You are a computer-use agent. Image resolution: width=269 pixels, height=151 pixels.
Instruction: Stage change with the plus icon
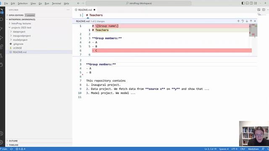[238, 21]
